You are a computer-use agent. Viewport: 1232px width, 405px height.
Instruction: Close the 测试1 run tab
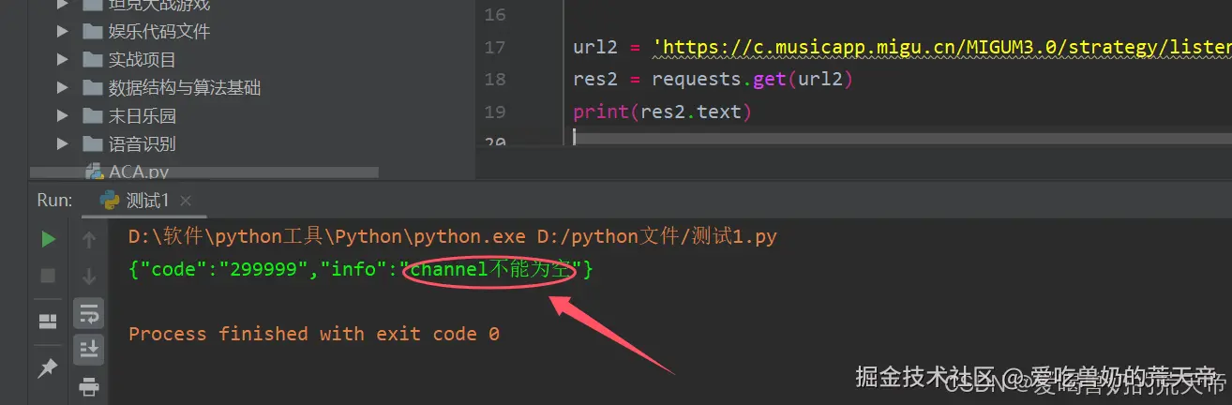click(185, 201)
